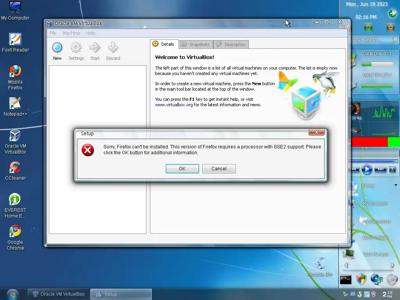Cancel the Firefox Setup error dialog

(x=219, y=169)
